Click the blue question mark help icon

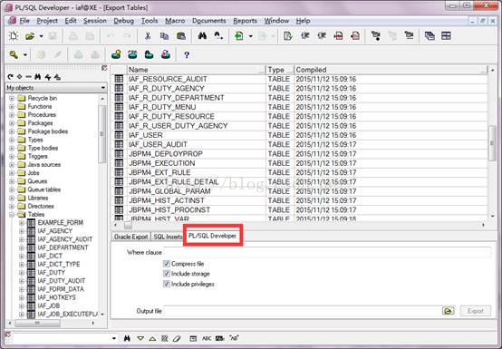click(187, 55)
